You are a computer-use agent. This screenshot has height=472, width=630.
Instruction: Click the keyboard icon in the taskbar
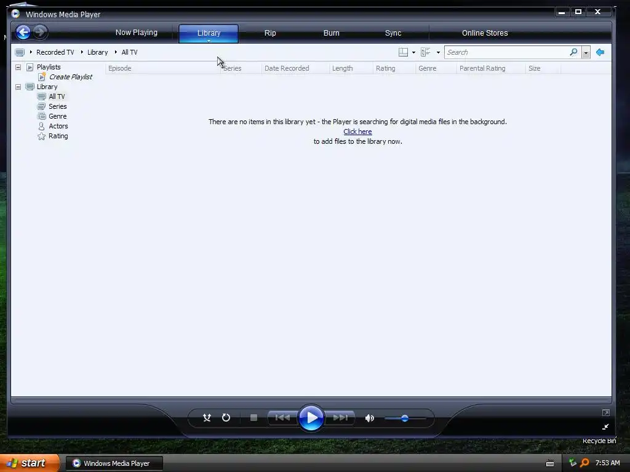pos(550,463)
